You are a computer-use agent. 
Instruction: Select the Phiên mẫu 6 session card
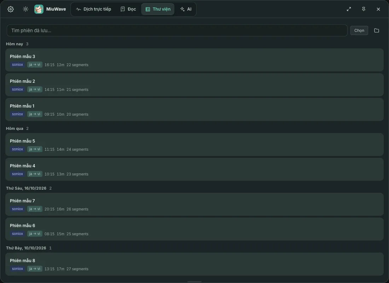click(194, 229)
